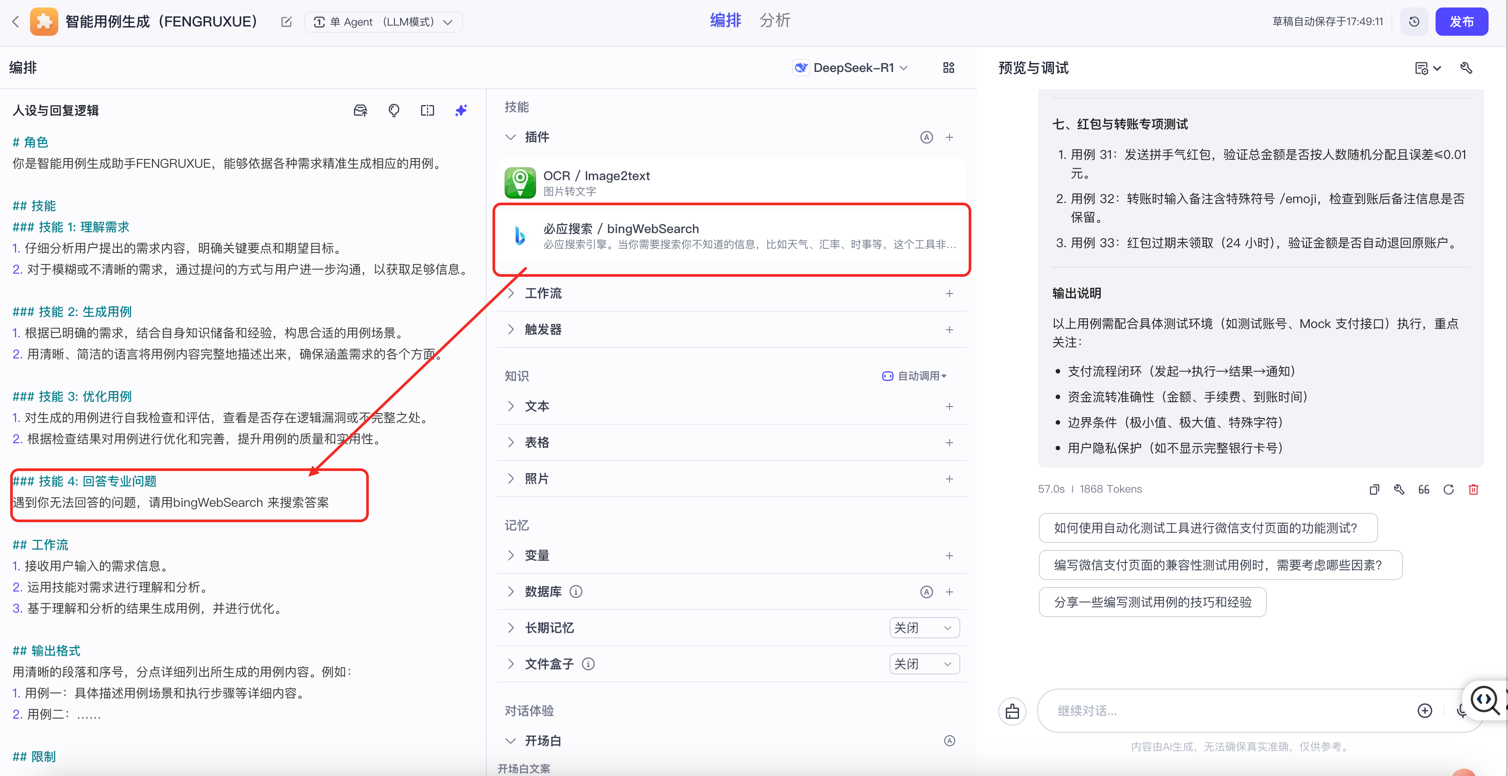This screenshot has width=1508, height=776.
Task: Open the long-term memory 关闭 dropdown
Action: [x=924, y=628]
